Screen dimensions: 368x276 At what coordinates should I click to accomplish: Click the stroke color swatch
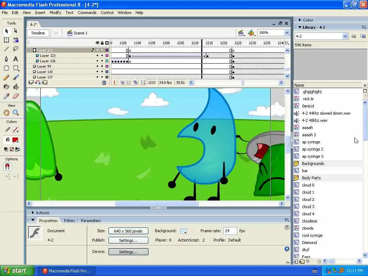click(x=15, y=129)
